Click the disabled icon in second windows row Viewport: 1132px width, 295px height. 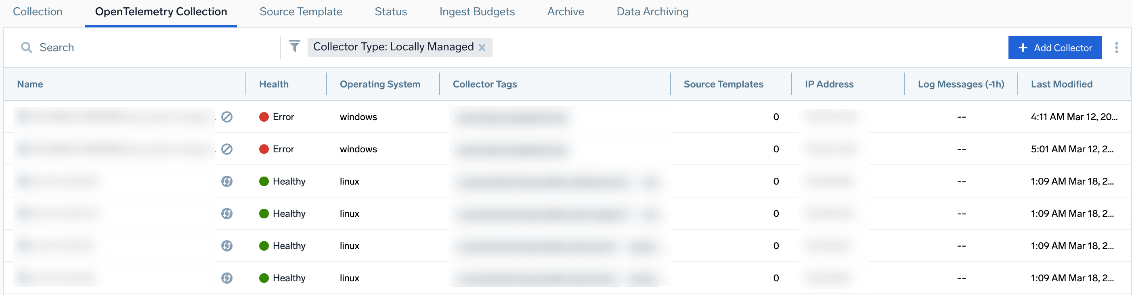pyautogui.click(x=227, y=149)
